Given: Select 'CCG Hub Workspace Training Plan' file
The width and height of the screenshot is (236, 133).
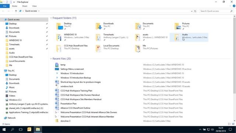Looking at the screenshot, I should (x=76, y=91).
